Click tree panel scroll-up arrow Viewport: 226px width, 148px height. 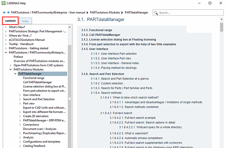pyautogui.click(x=70, y=27)
